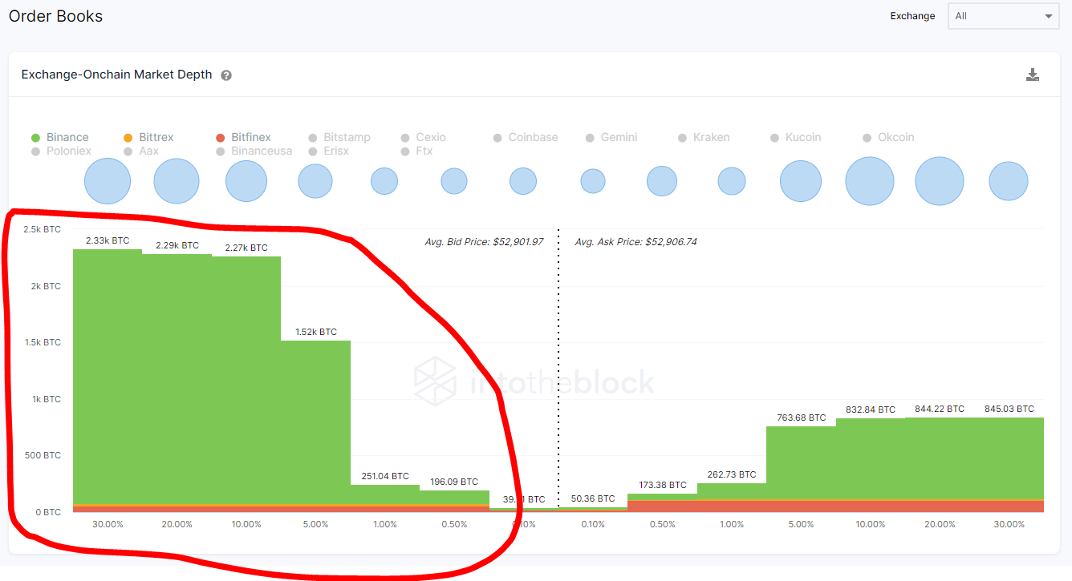
Task: Download the Market Depth chart data
Action: point(1033,75)
